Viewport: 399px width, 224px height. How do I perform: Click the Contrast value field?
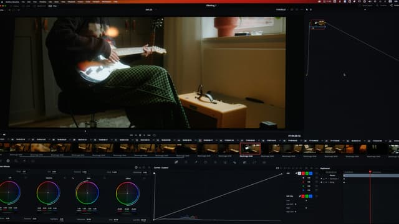(x=84, y=172)
